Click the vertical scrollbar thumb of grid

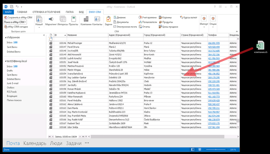point(238,121)
